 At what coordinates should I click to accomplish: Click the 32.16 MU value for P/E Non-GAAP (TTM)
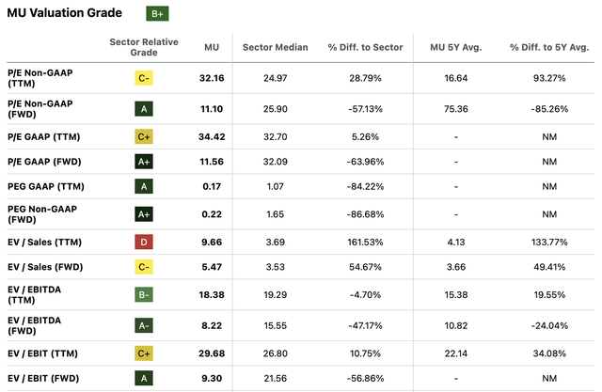(213, 78)
